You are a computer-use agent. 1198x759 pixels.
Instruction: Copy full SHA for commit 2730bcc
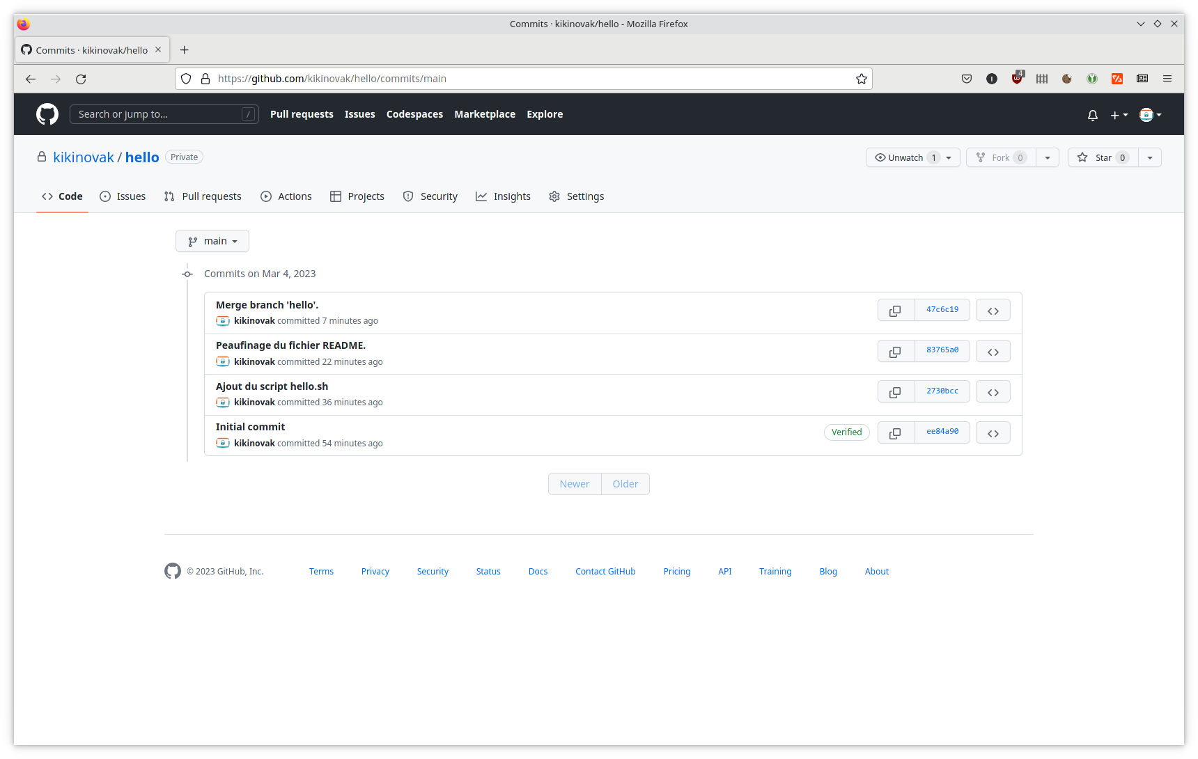tap(896, 392)
